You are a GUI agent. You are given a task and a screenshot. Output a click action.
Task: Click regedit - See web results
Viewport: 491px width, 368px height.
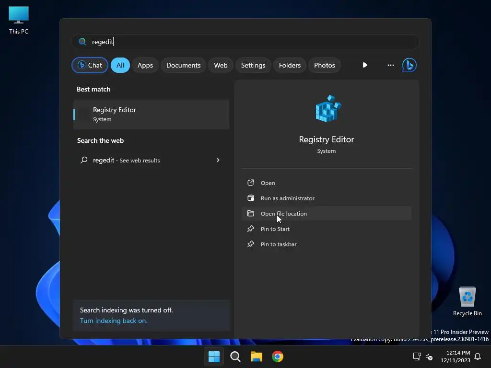tap(151, 160)
